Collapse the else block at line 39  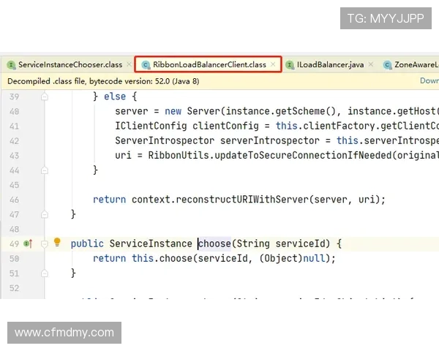pyautogui.click(x=44, y=97)
